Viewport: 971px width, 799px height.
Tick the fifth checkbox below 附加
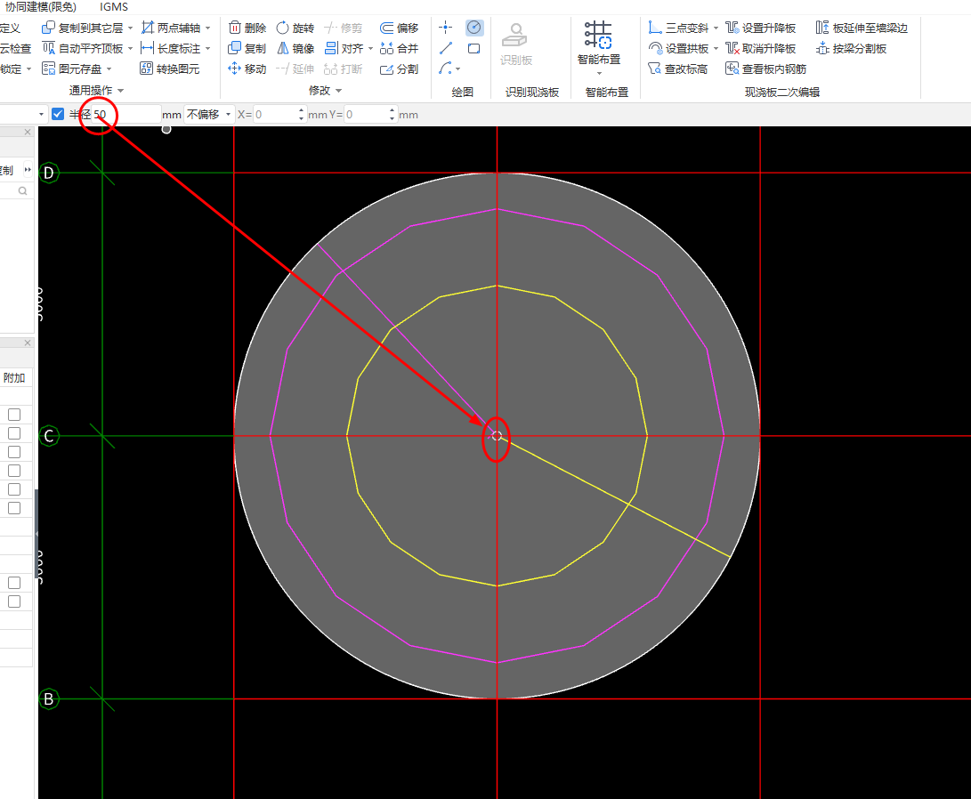pyautogui.click(x=14, y=489)
